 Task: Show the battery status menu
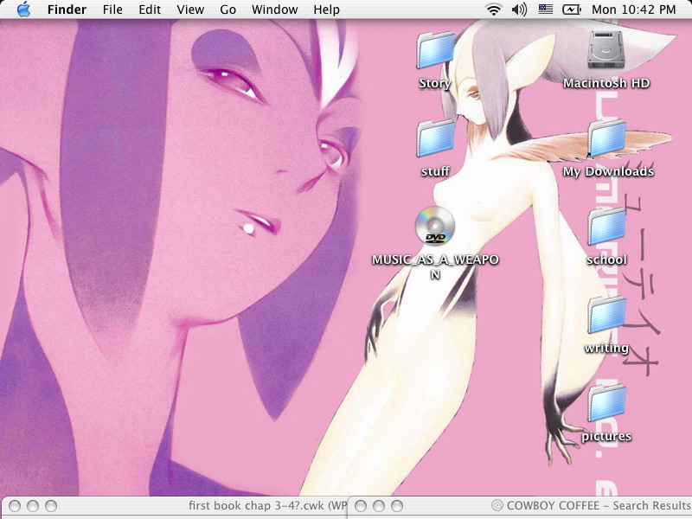tap(572, 10)
